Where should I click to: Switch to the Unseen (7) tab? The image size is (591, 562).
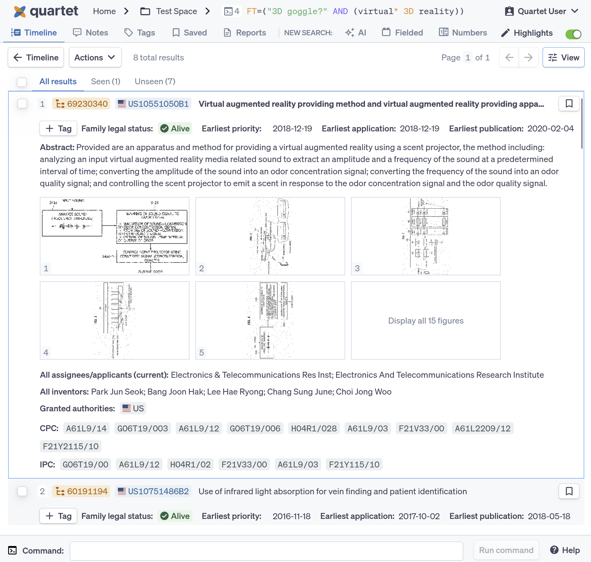coord(155,82)
